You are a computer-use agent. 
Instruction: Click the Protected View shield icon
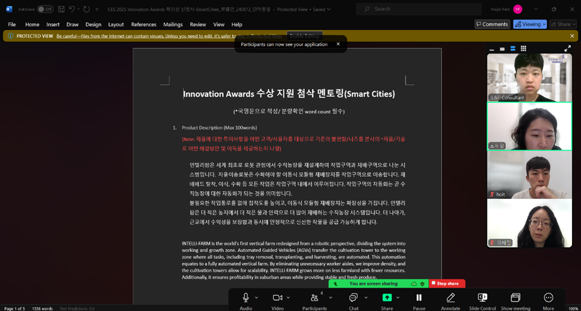pos(10,36)
